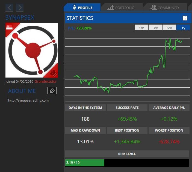
Task: Select the 6m chart period
Action: click(169, 28)
